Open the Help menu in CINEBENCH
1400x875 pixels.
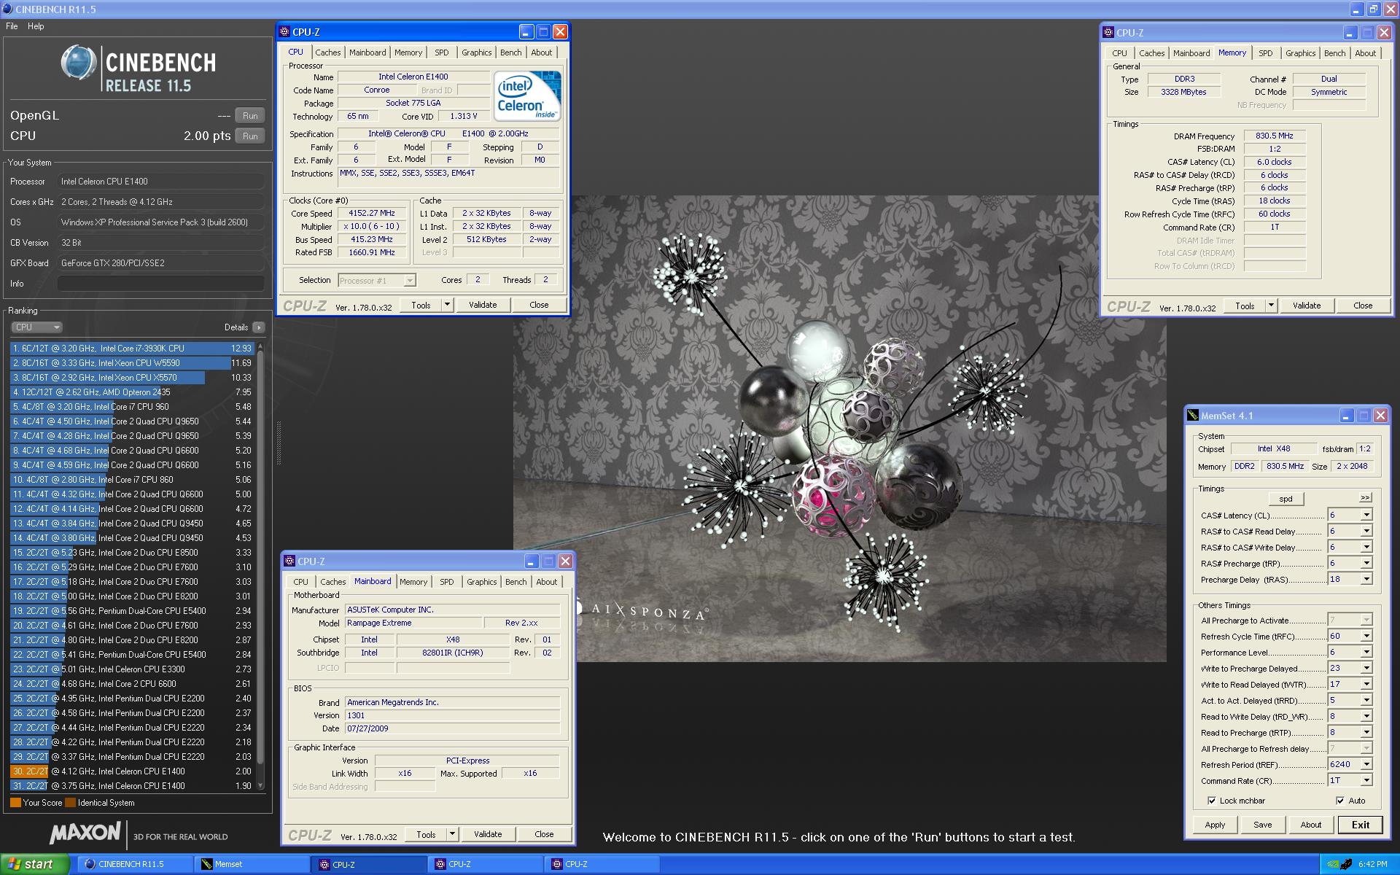(36, 26)
